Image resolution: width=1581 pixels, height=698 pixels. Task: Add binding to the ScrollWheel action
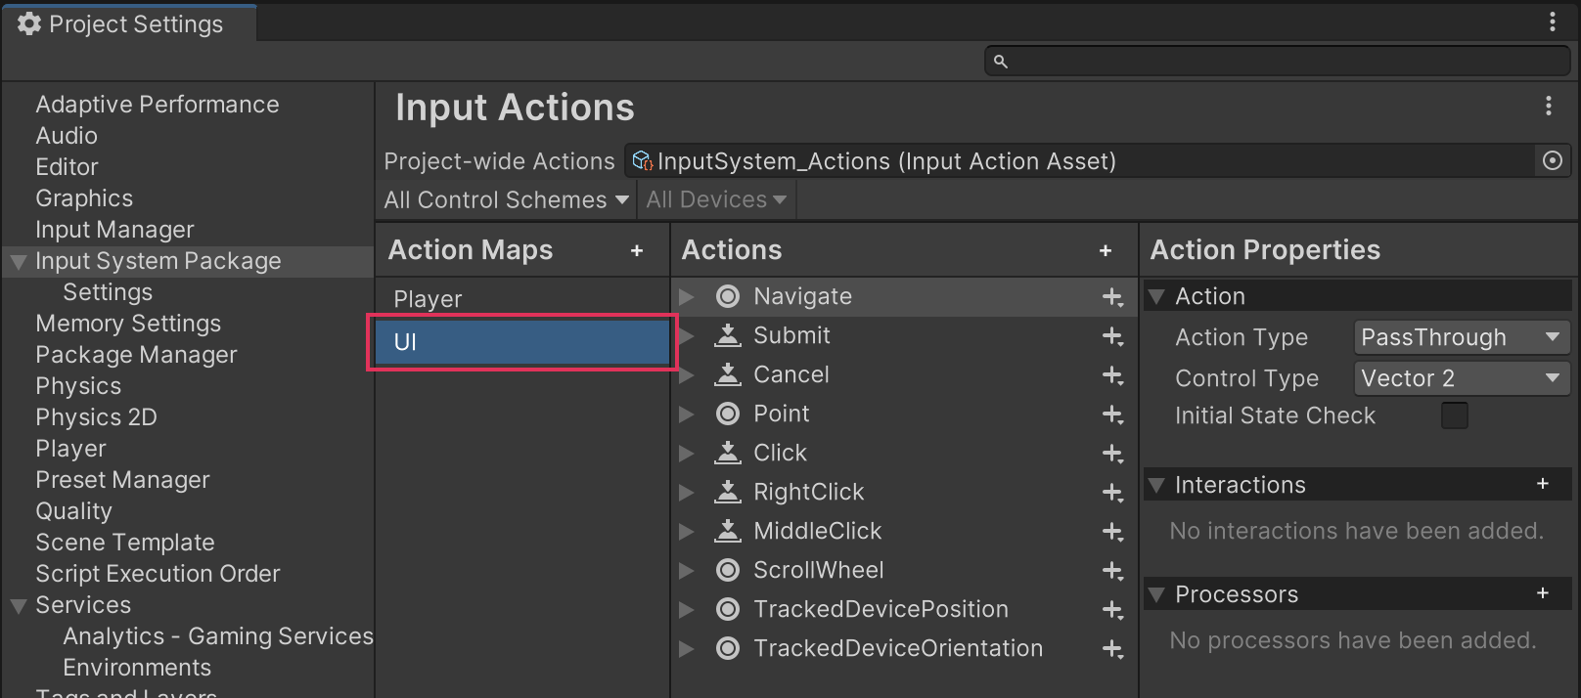pyautogui.click(x=1112, y=571)
